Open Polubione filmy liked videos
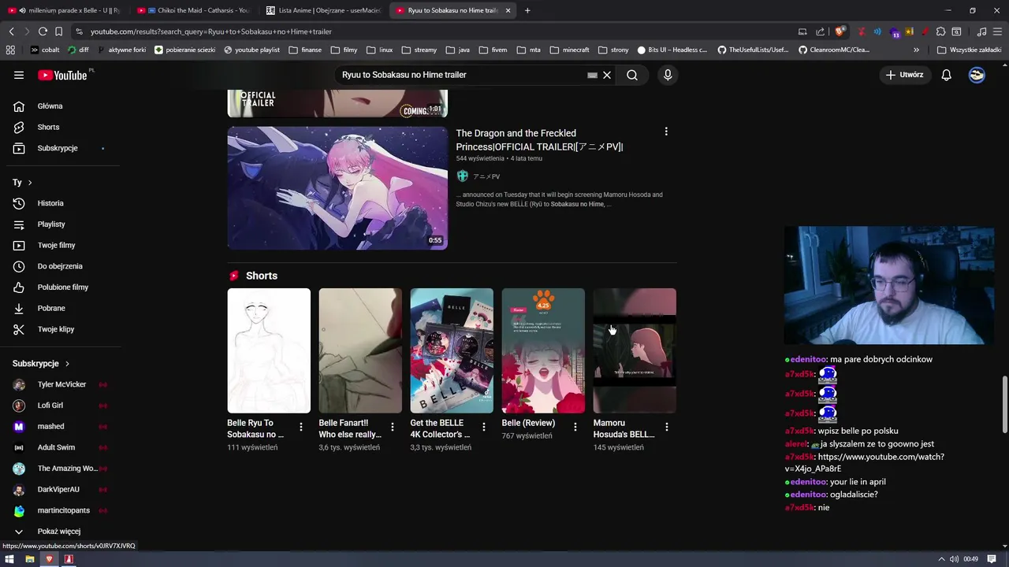This screenshot has height=567, width=1009. pyautogui.click(x=61, y=287)
